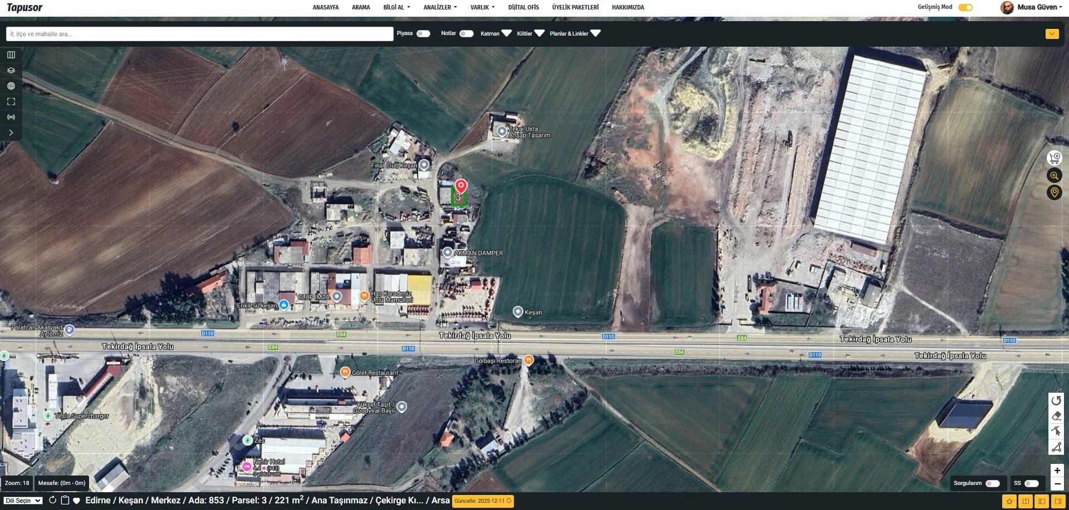Click the yellow location pin icon
1069x510 pixels.
(1055, 192)
